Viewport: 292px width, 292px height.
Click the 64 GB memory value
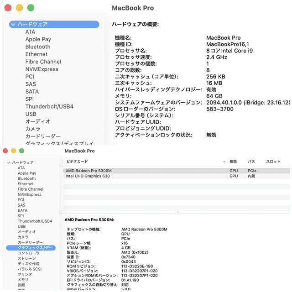click(214, 96)
